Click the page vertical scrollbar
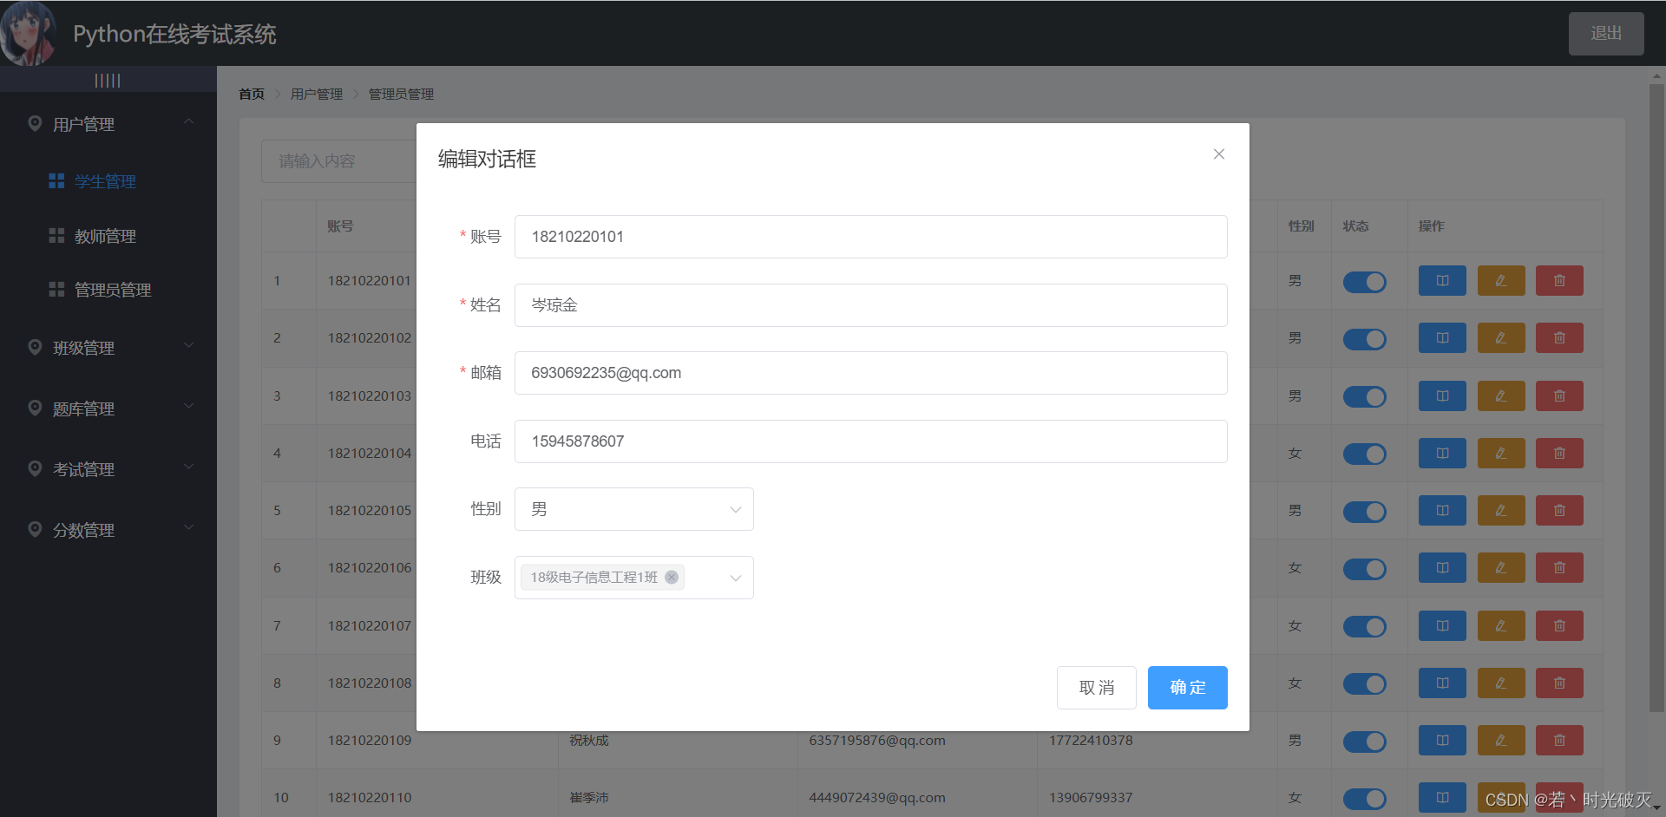Viewport: 1666px width, 817px height. [1656, 399]
